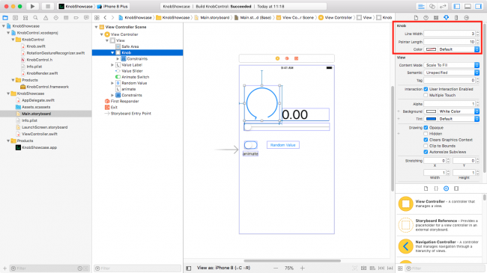The width and height of the screenshot is (487, 273).
Task: Switch to Standard editor mode
Action: coord(422,6)
